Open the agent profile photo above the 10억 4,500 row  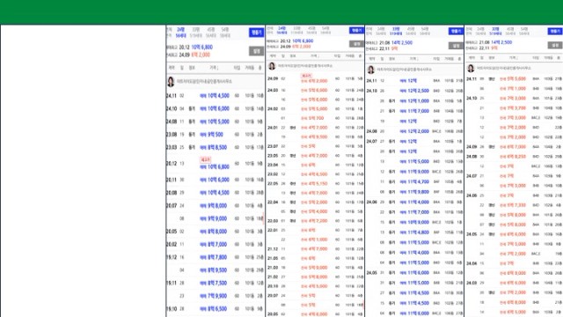[171, 82]
